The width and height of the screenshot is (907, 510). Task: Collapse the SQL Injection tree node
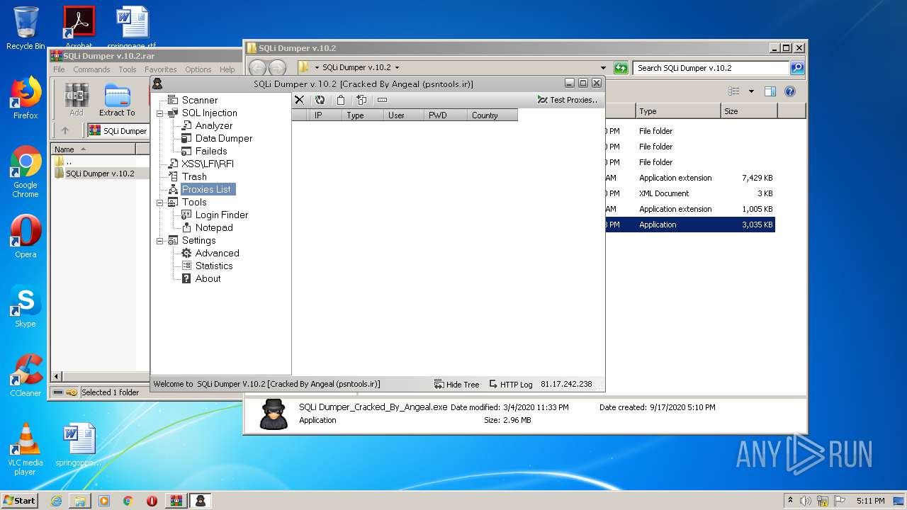[x=160, y=113]
